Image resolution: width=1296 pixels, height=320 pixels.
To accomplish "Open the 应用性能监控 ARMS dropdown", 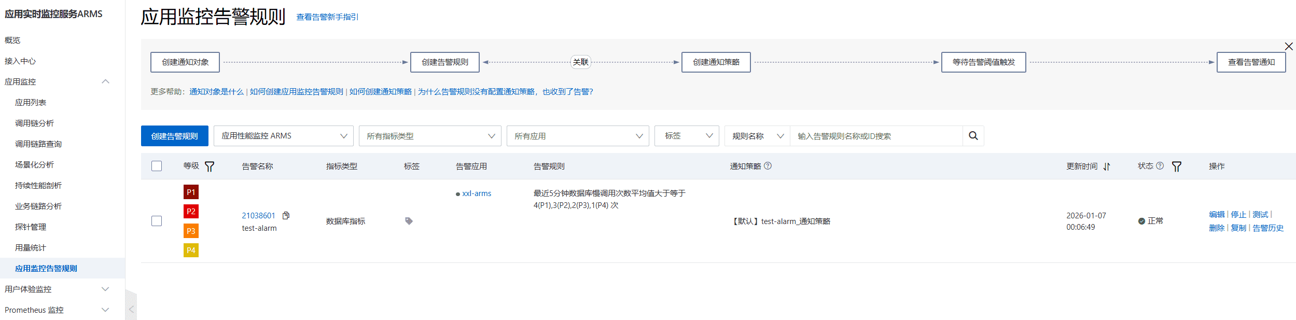I will pyautogui.click(x=284, y=136).
